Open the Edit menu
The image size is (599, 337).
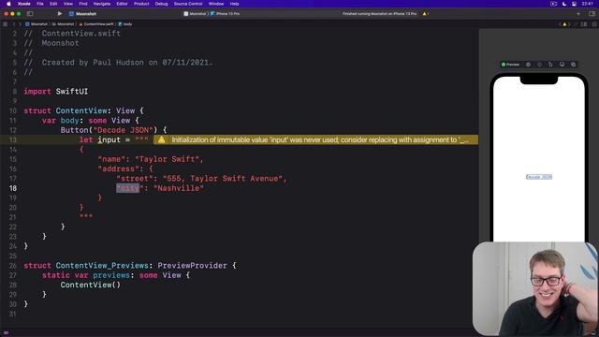53,4
